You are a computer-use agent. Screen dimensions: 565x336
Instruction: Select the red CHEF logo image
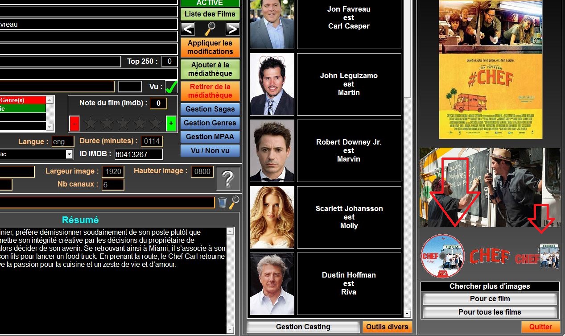coord(490,256)
